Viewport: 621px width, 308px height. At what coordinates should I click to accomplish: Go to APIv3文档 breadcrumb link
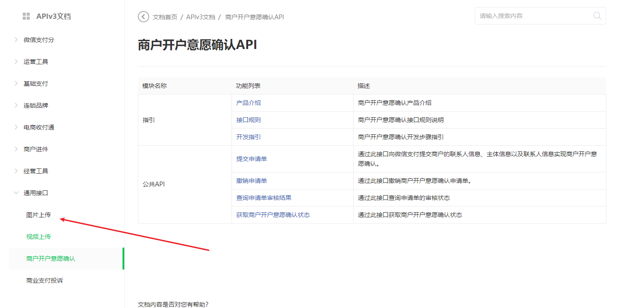click(x=200, y=17)
